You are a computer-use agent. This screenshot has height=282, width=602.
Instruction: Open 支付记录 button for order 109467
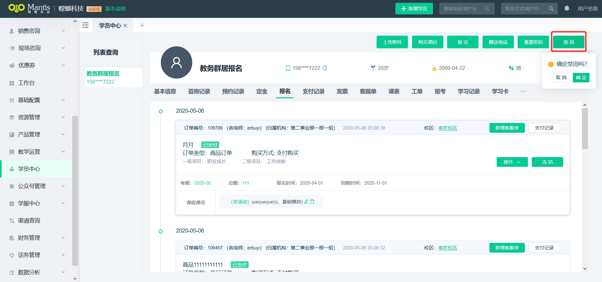coord(544,248)
